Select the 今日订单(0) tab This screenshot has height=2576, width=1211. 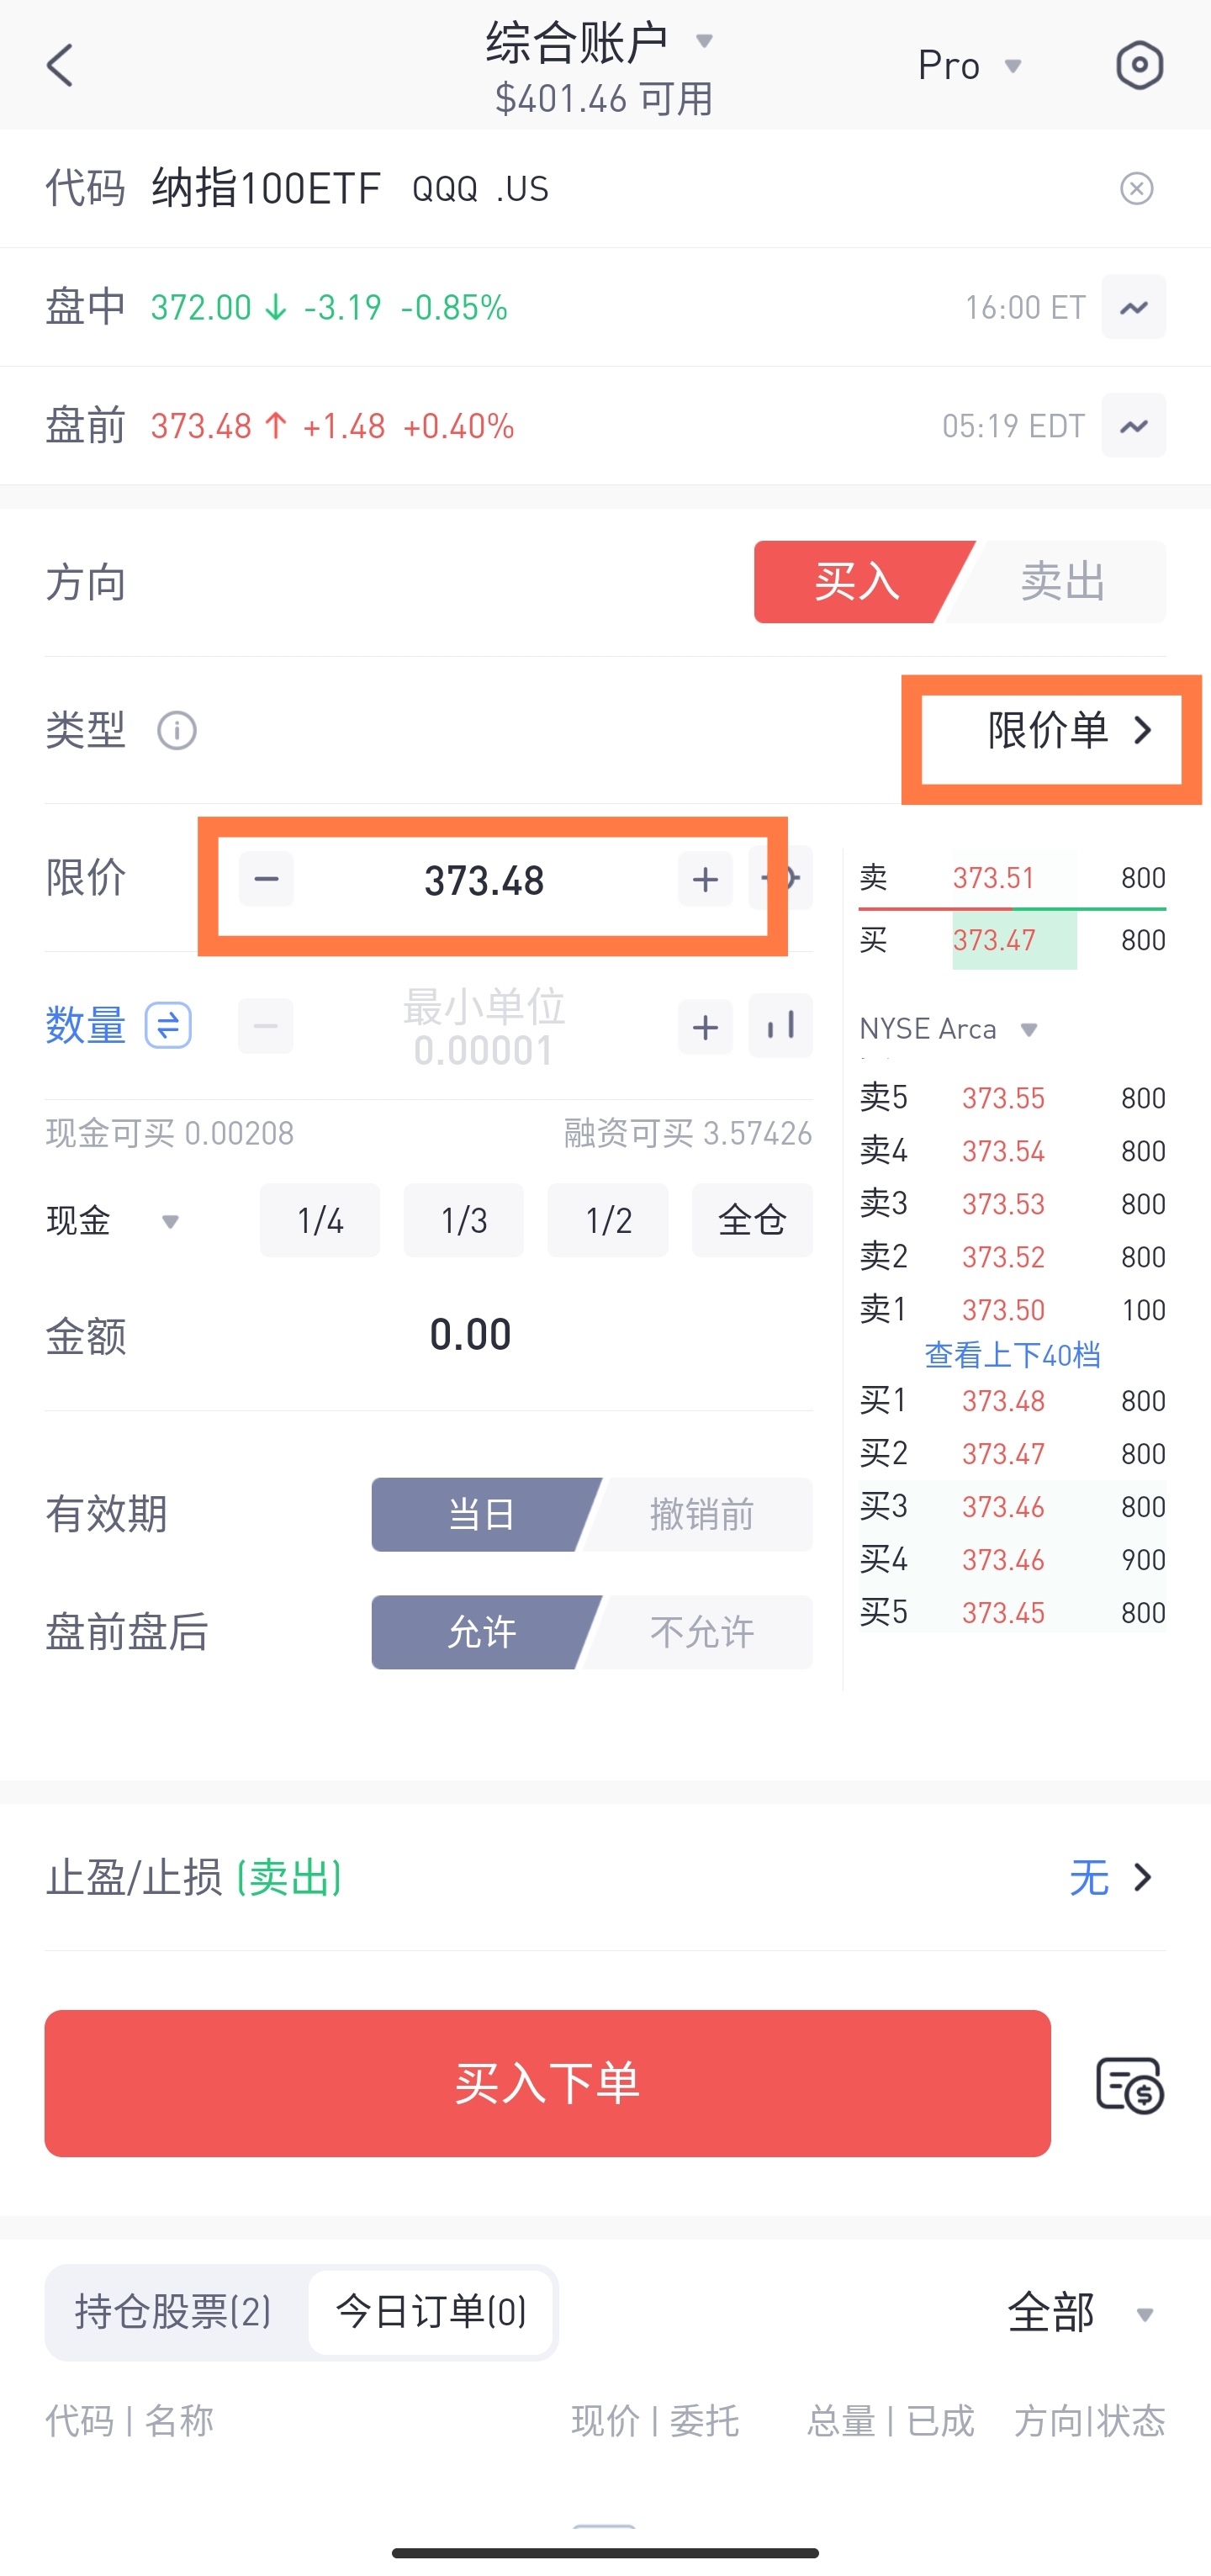(x=431, y=2312)
